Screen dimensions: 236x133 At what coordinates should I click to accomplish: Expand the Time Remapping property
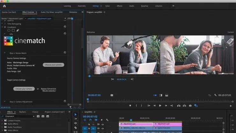click(2, 24)
